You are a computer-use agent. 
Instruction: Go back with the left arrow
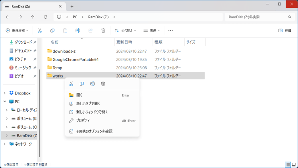tap(8, 17)
